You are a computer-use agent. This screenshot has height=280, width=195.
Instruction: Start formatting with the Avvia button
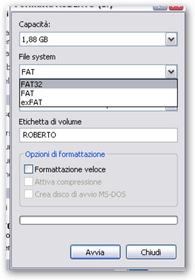(95, 252)
